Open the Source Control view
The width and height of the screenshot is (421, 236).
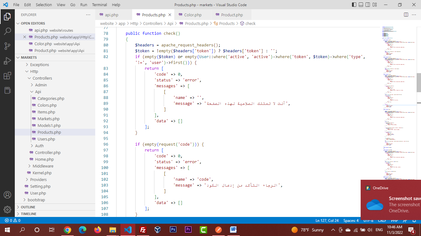click(x=7, y=46)
